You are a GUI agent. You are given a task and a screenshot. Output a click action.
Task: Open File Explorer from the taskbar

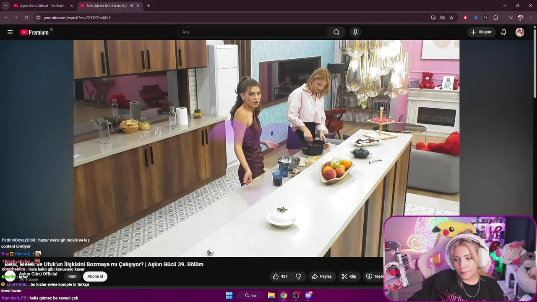click(x=271, y=295)
